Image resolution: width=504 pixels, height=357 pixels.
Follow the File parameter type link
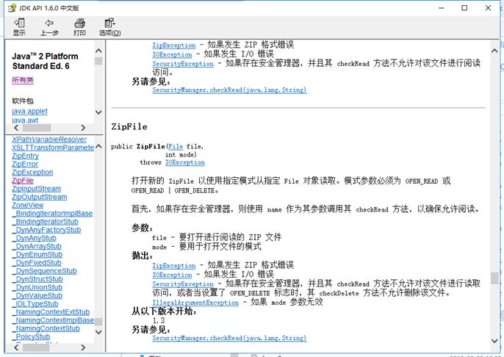[x=176, y=146]
